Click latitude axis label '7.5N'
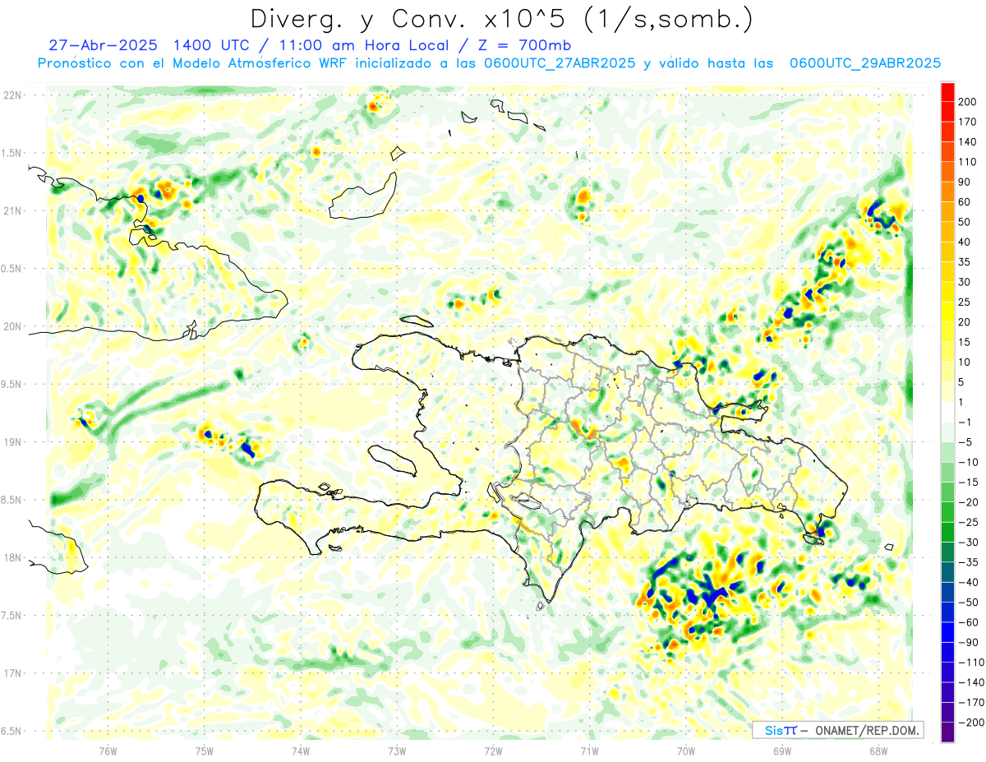Screen dimensions: 986x762 (x=12, y=616)
